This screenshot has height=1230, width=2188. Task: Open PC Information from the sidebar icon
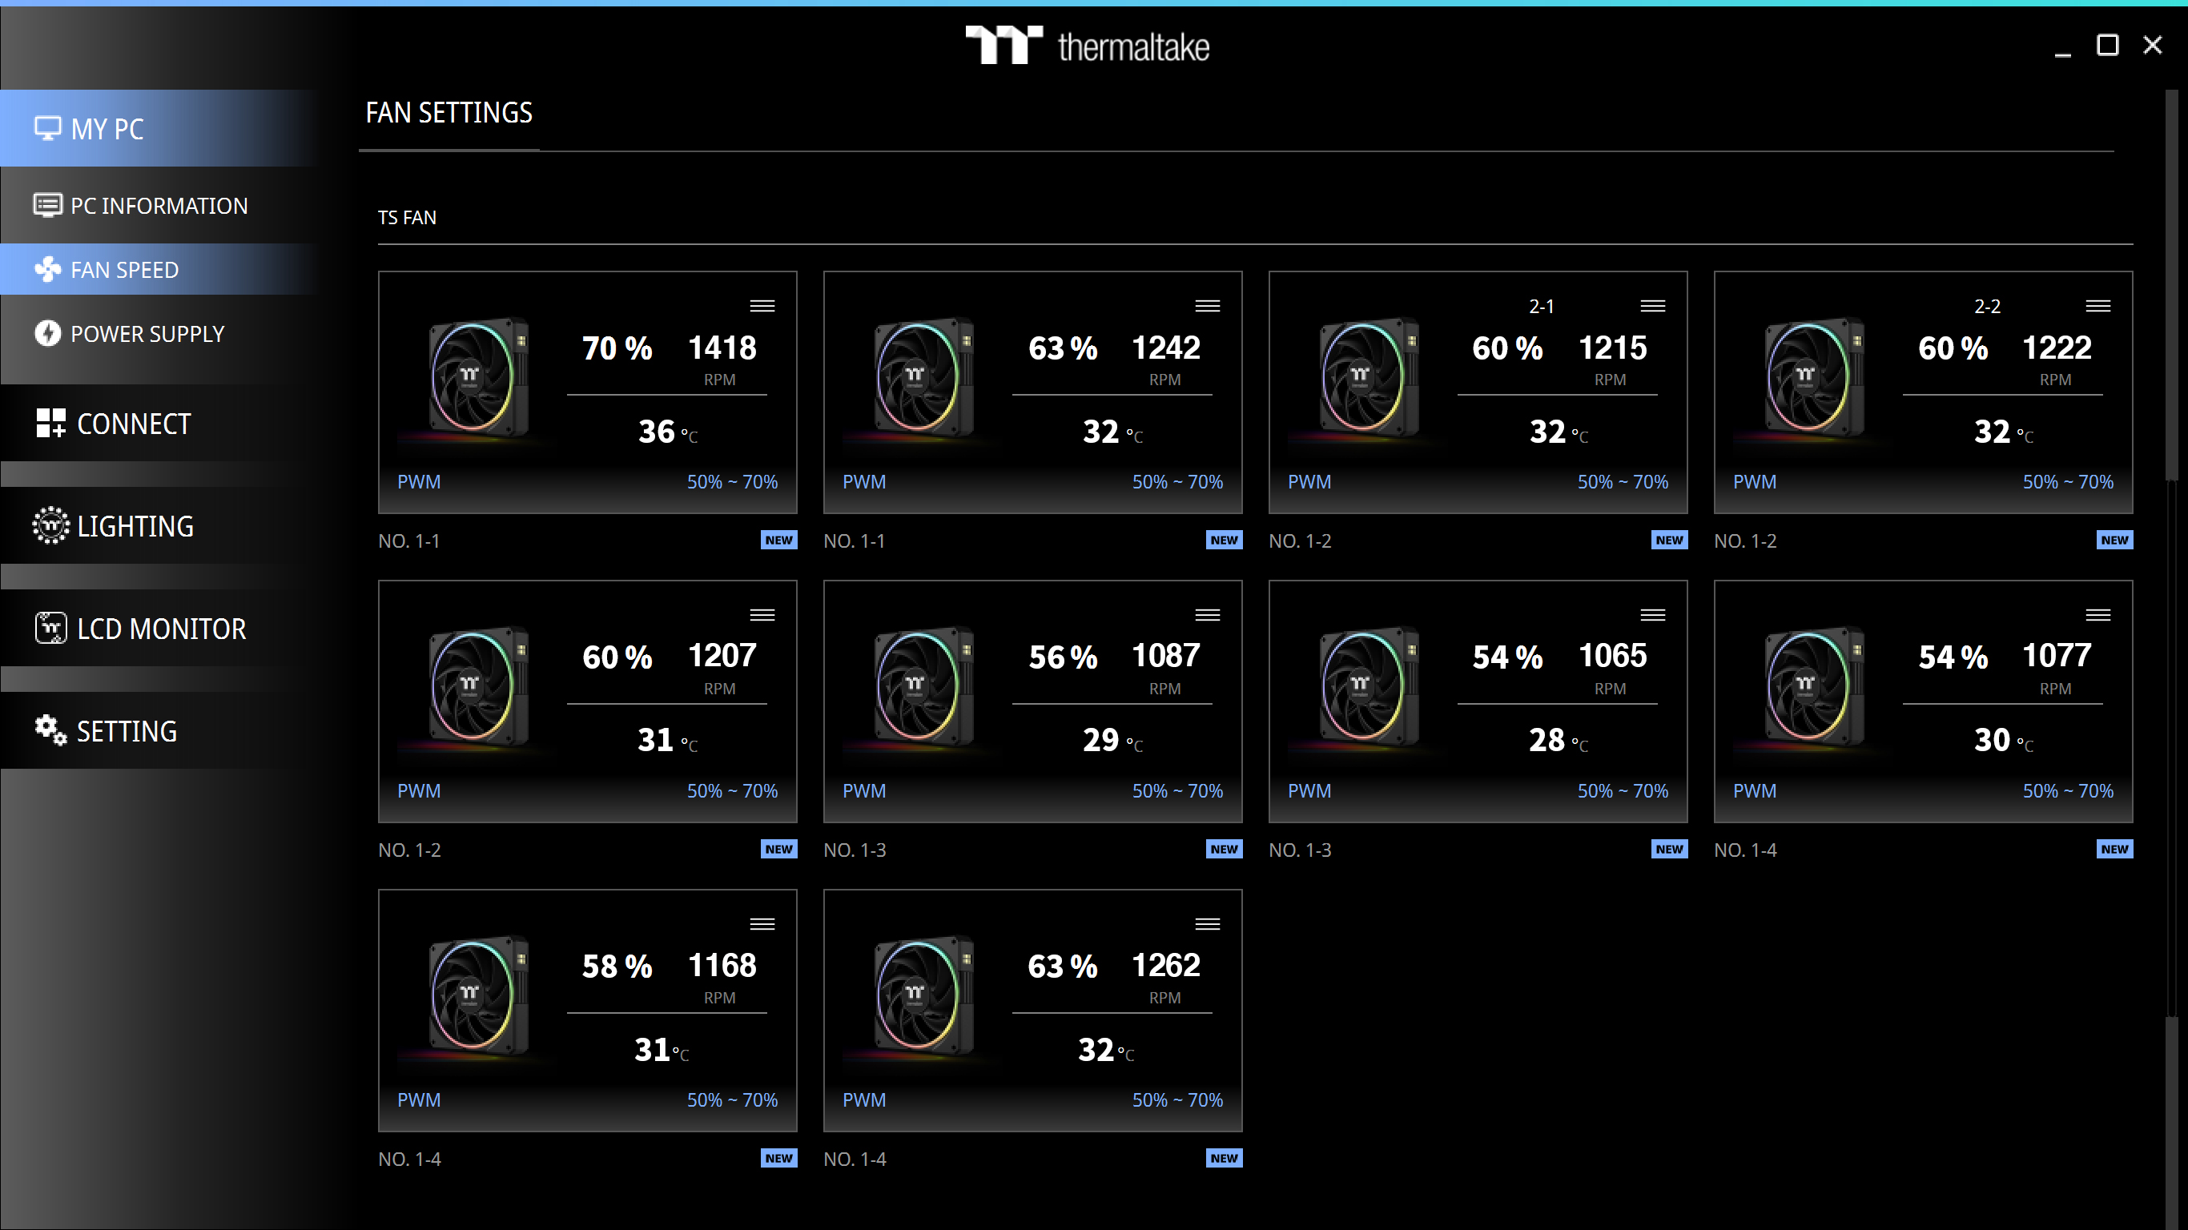click(47, 206)
